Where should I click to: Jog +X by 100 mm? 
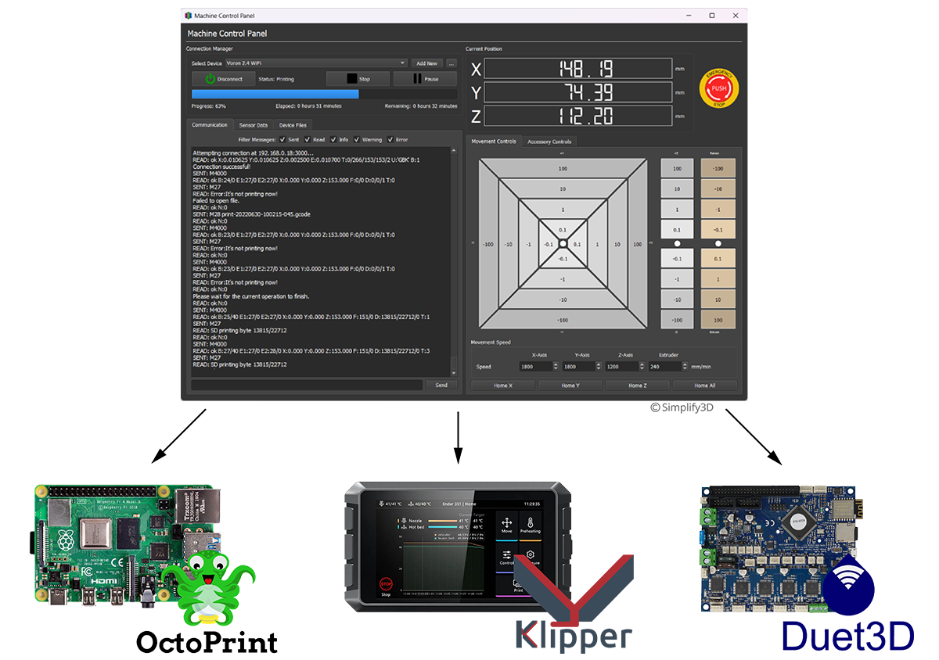click(x=638, y=244)
